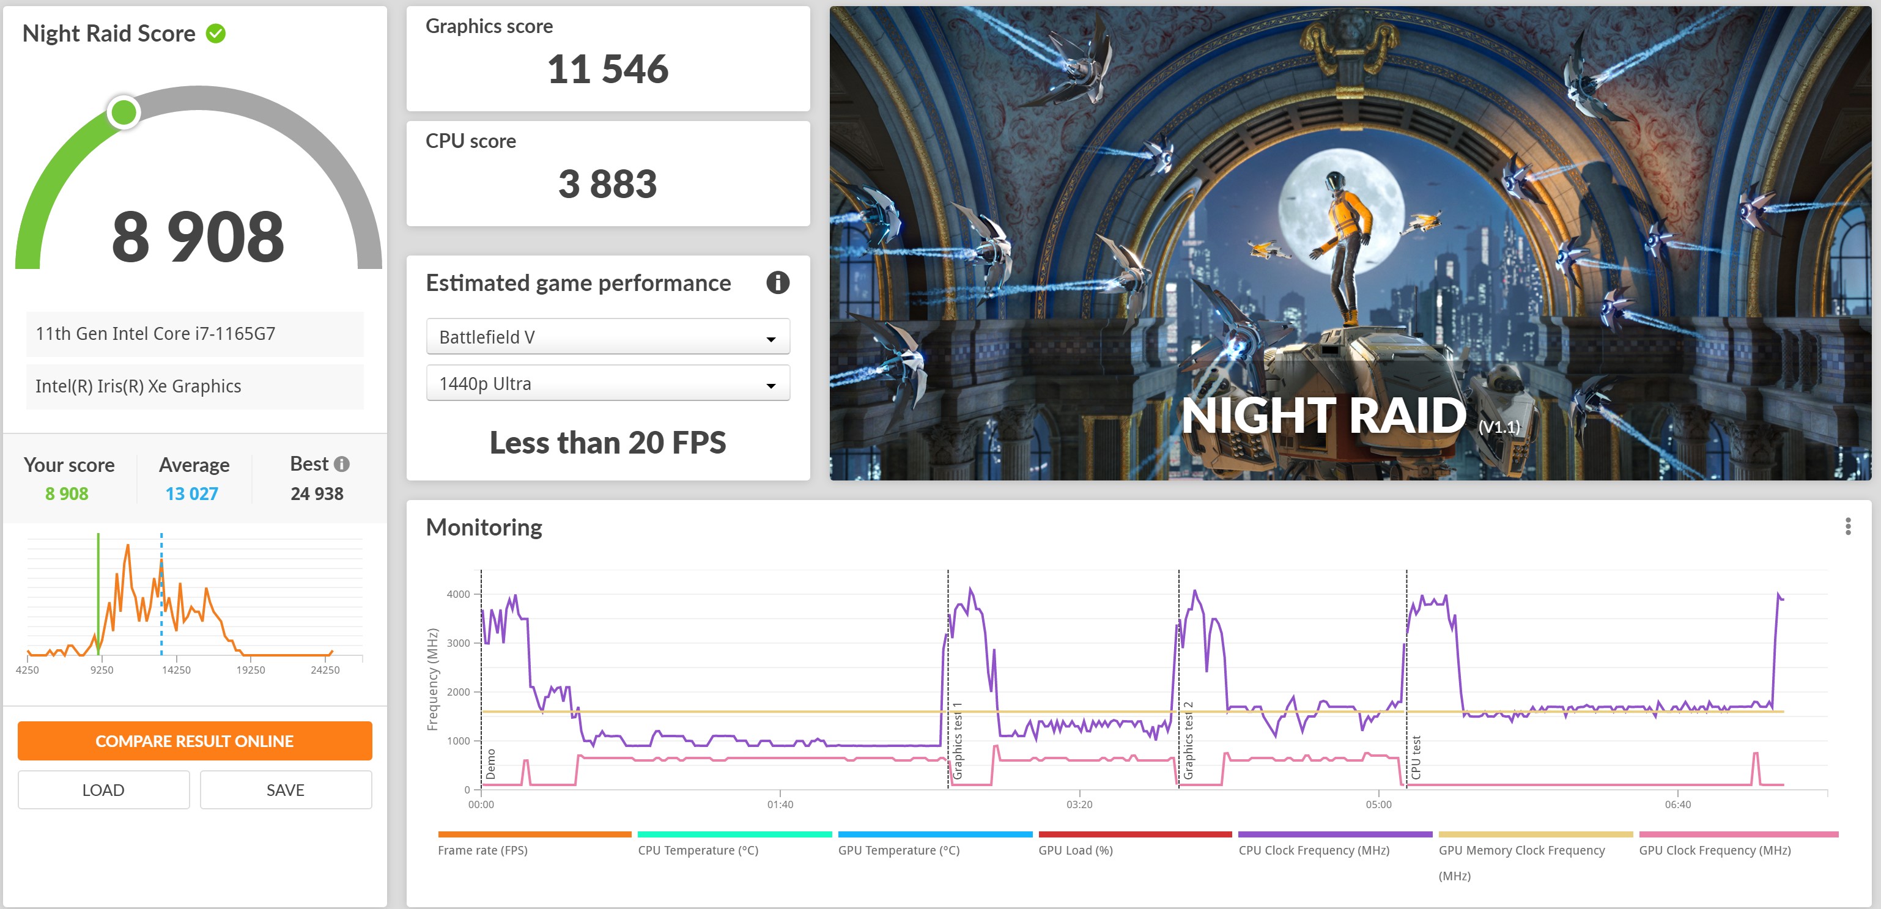Click the green knob on the score gauge
Screen dimensions: 1881x909
pos(124,112)
